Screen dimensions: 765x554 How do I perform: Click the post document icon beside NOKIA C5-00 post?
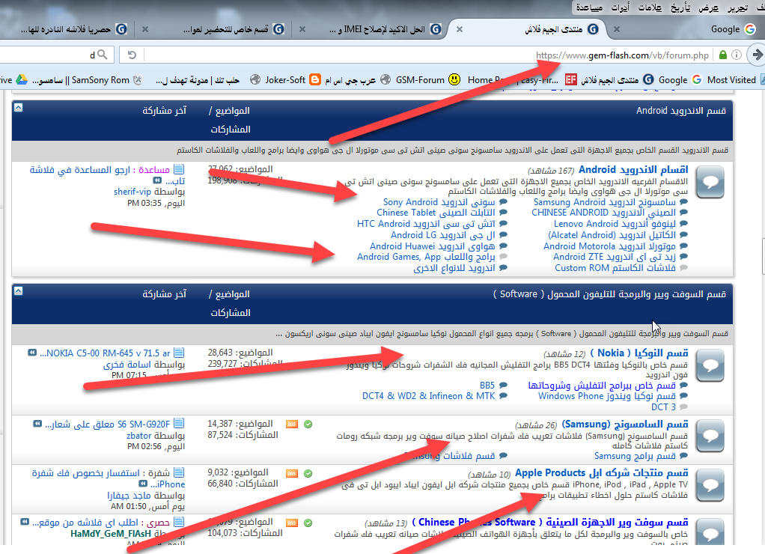tap(179, 353)
